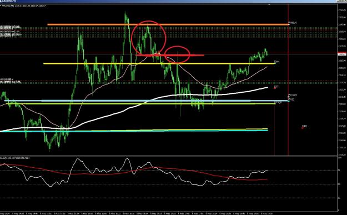The image size is (347, 215).
Task: Select the light blue WH3 horizontal line
Action: 146,101
